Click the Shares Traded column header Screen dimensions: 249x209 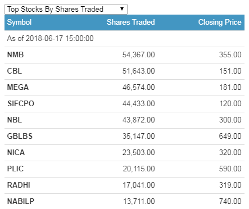pos(131,22)
